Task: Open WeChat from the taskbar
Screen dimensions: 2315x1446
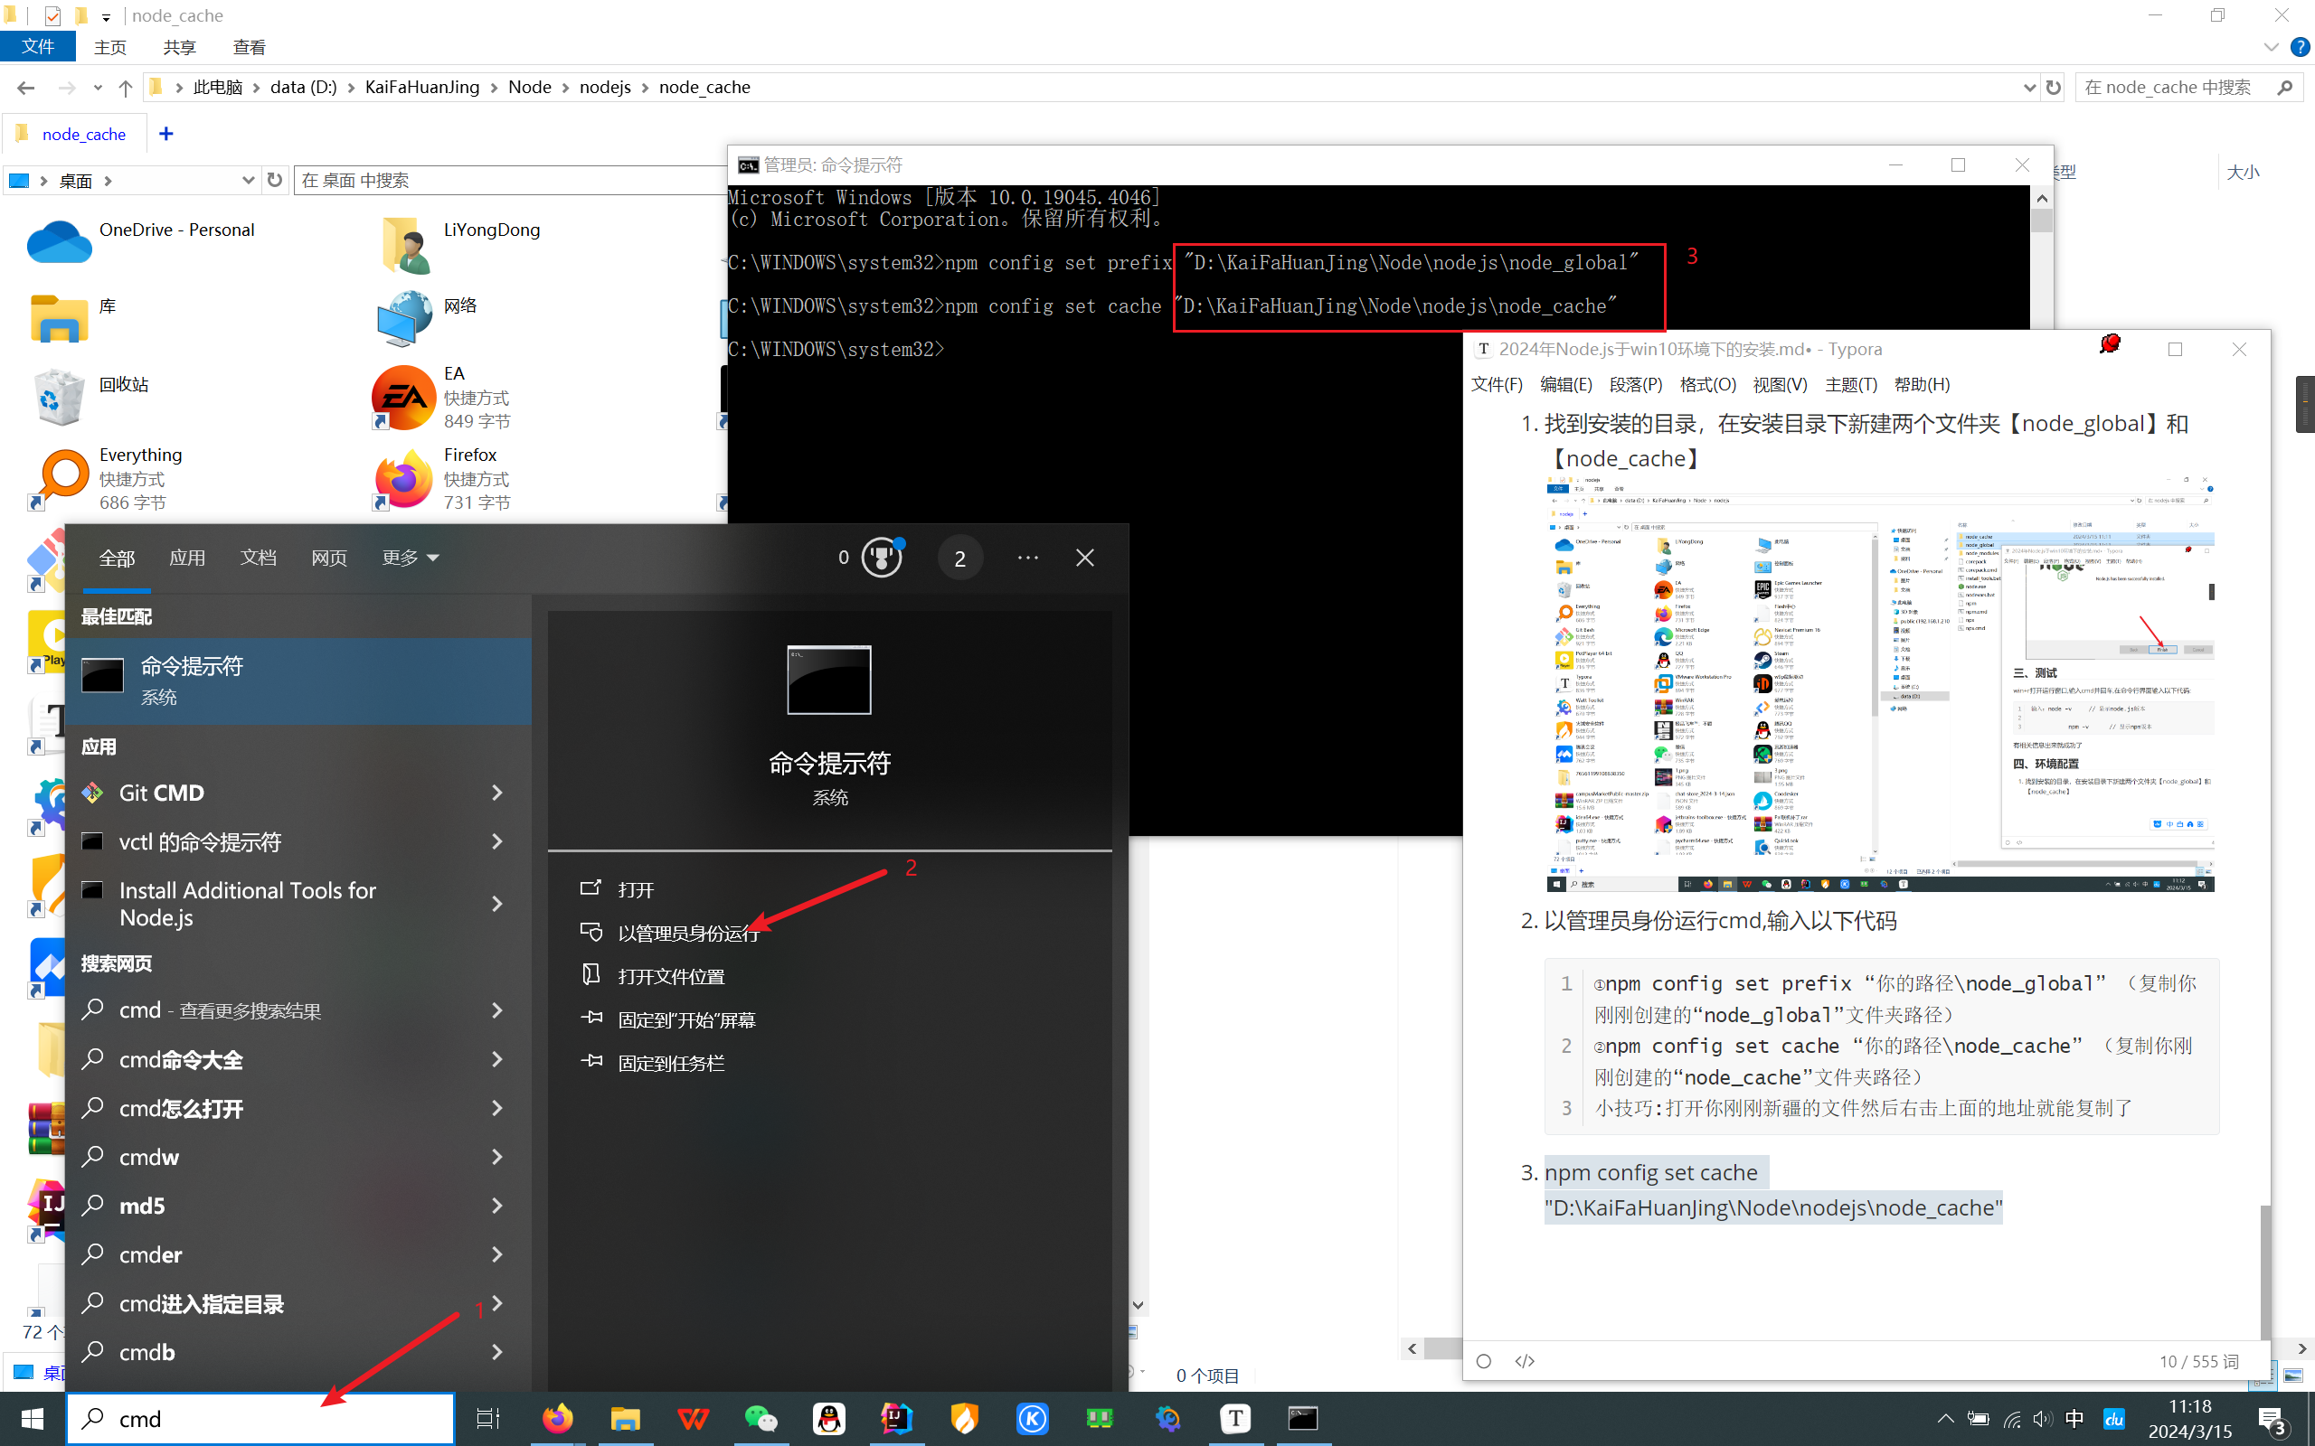Action: point(761,1418)
